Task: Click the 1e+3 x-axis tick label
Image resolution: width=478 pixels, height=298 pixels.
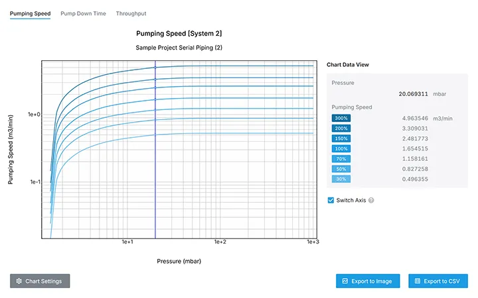Action: [313, 242]
